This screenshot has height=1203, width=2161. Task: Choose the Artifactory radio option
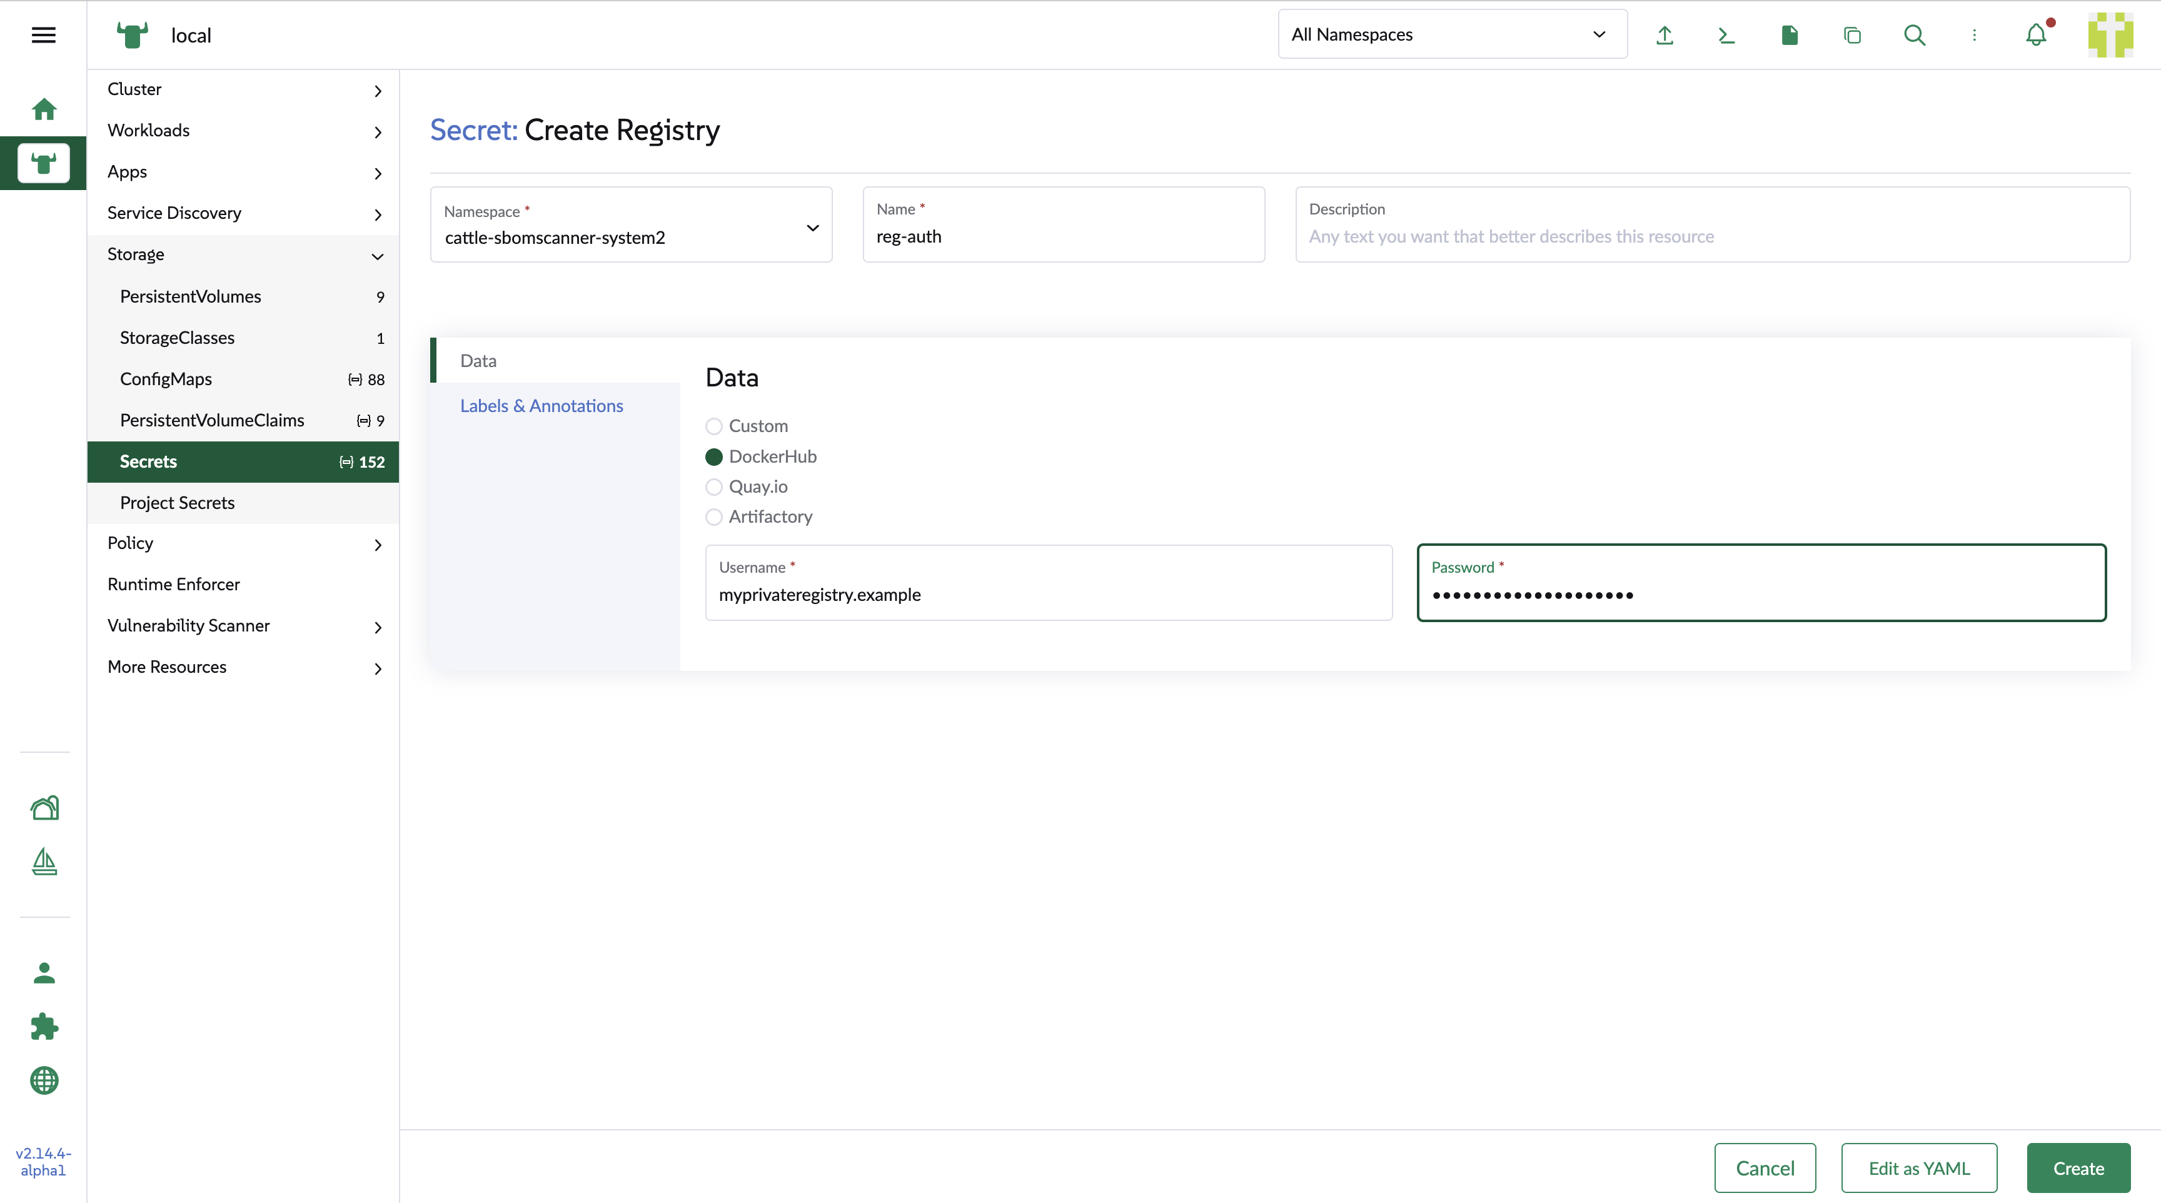(714, 516)
